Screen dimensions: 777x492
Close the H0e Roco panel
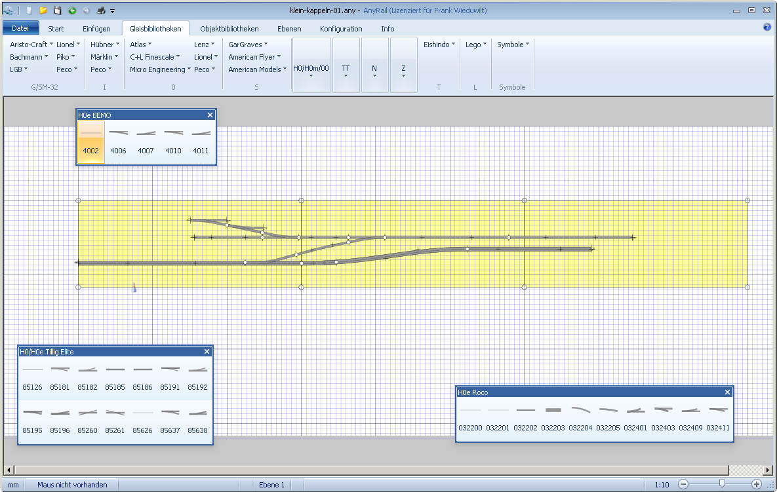[727, 392]
